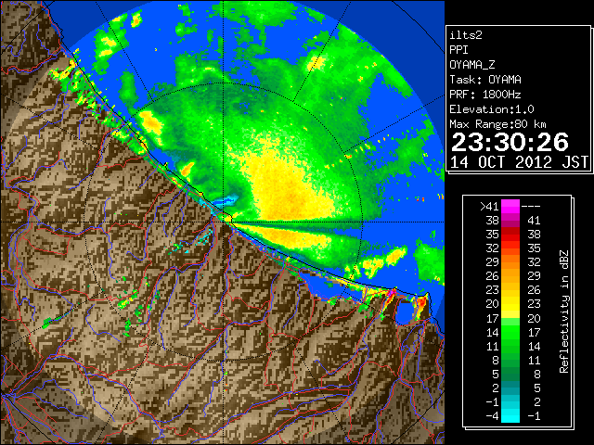The image size is (594, 445).
Task: Pick the cyan -4 to -1 legend swatch
Action: coord(510,415)
